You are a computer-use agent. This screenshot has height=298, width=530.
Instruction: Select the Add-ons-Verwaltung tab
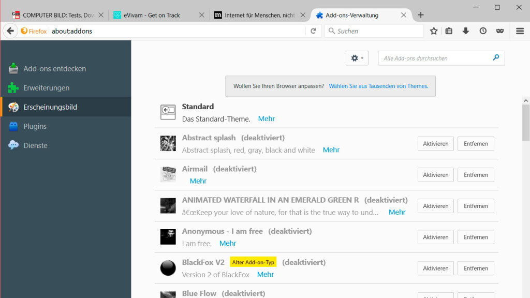[361, 15]
